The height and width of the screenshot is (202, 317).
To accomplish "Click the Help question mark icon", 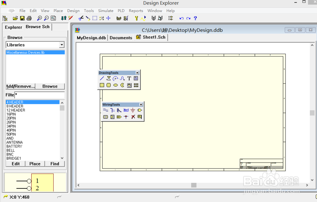I will [x=195, y=18].
